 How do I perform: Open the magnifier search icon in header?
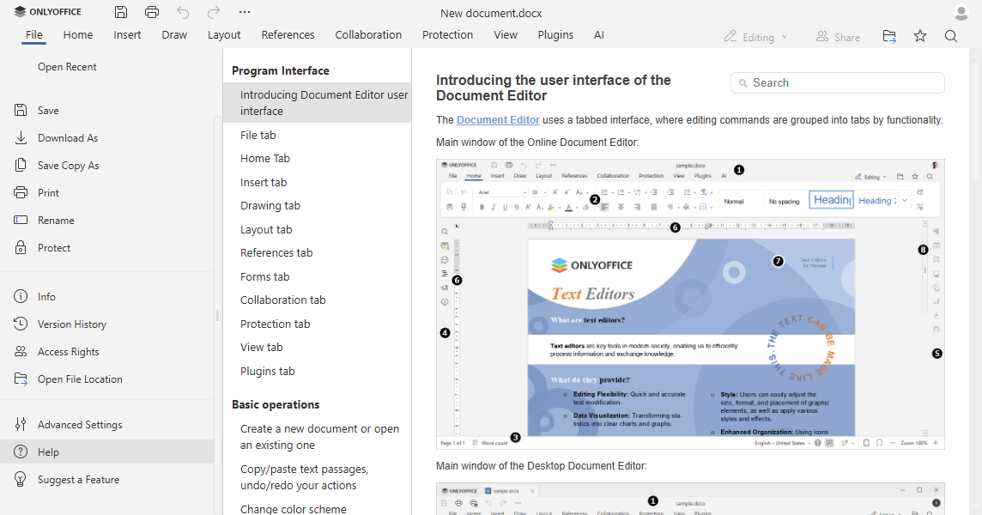[x=951, y=36]
